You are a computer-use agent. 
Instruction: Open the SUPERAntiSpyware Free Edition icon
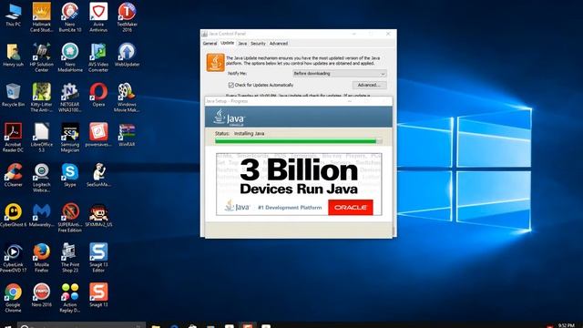point(70,218)
